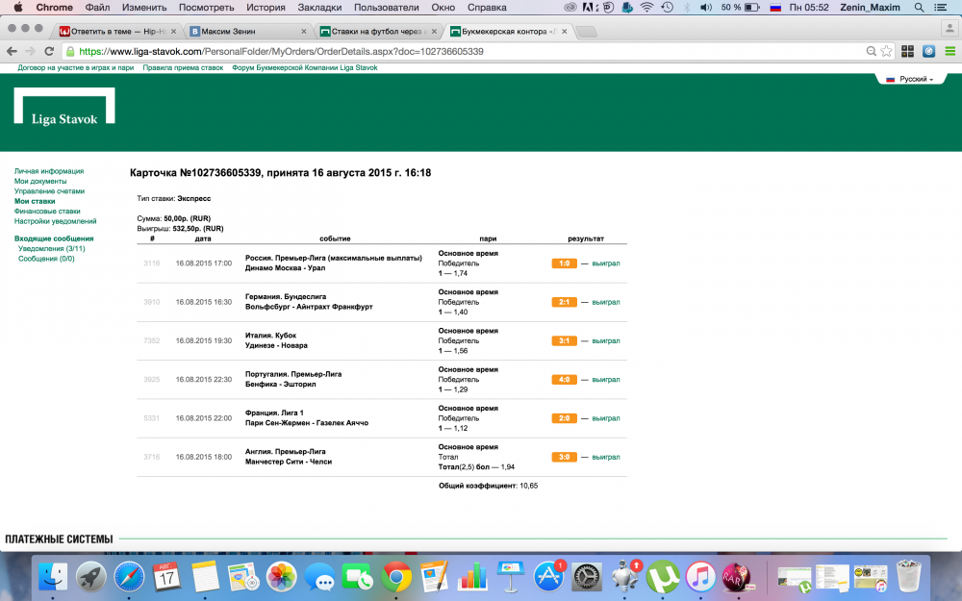Open Форум Букмекерской Компании Liga Stavok link
This screenshot has width=962, height=601.
pyautogui.click(x=304, y=68)
